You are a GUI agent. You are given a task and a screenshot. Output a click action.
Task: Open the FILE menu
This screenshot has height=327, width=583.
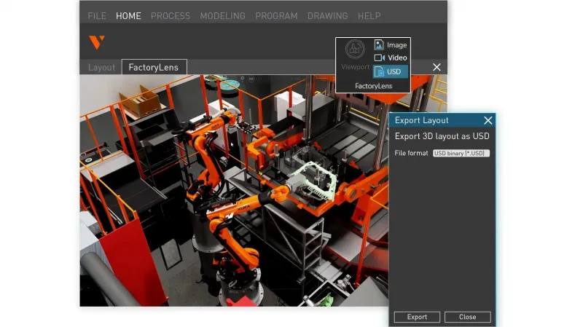coord(97,16)
